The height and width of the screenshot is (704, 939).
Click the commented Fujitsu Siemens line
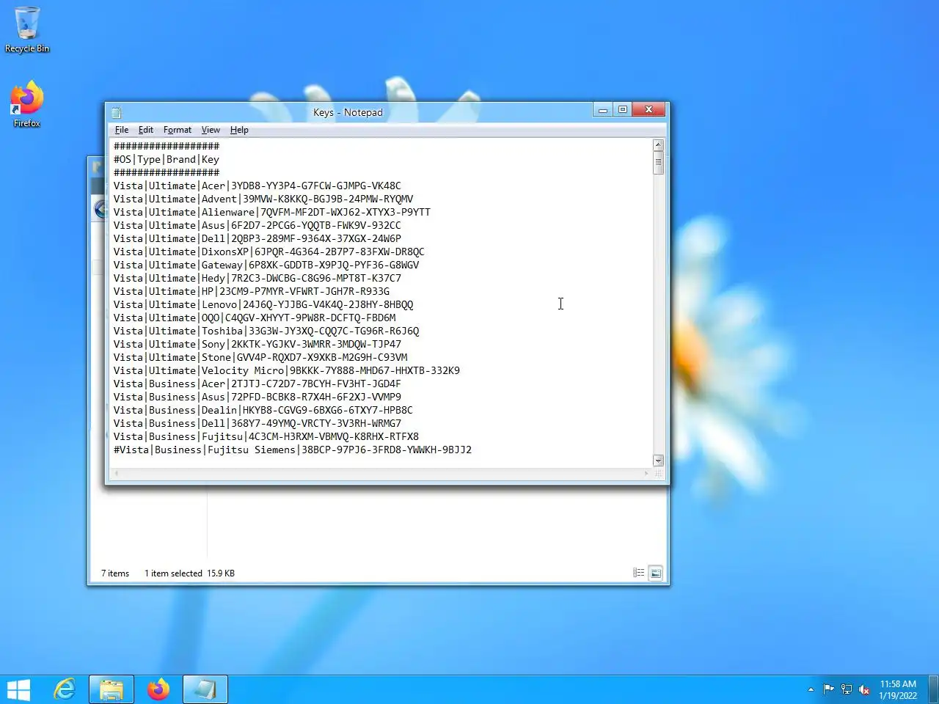pos(293,450)
